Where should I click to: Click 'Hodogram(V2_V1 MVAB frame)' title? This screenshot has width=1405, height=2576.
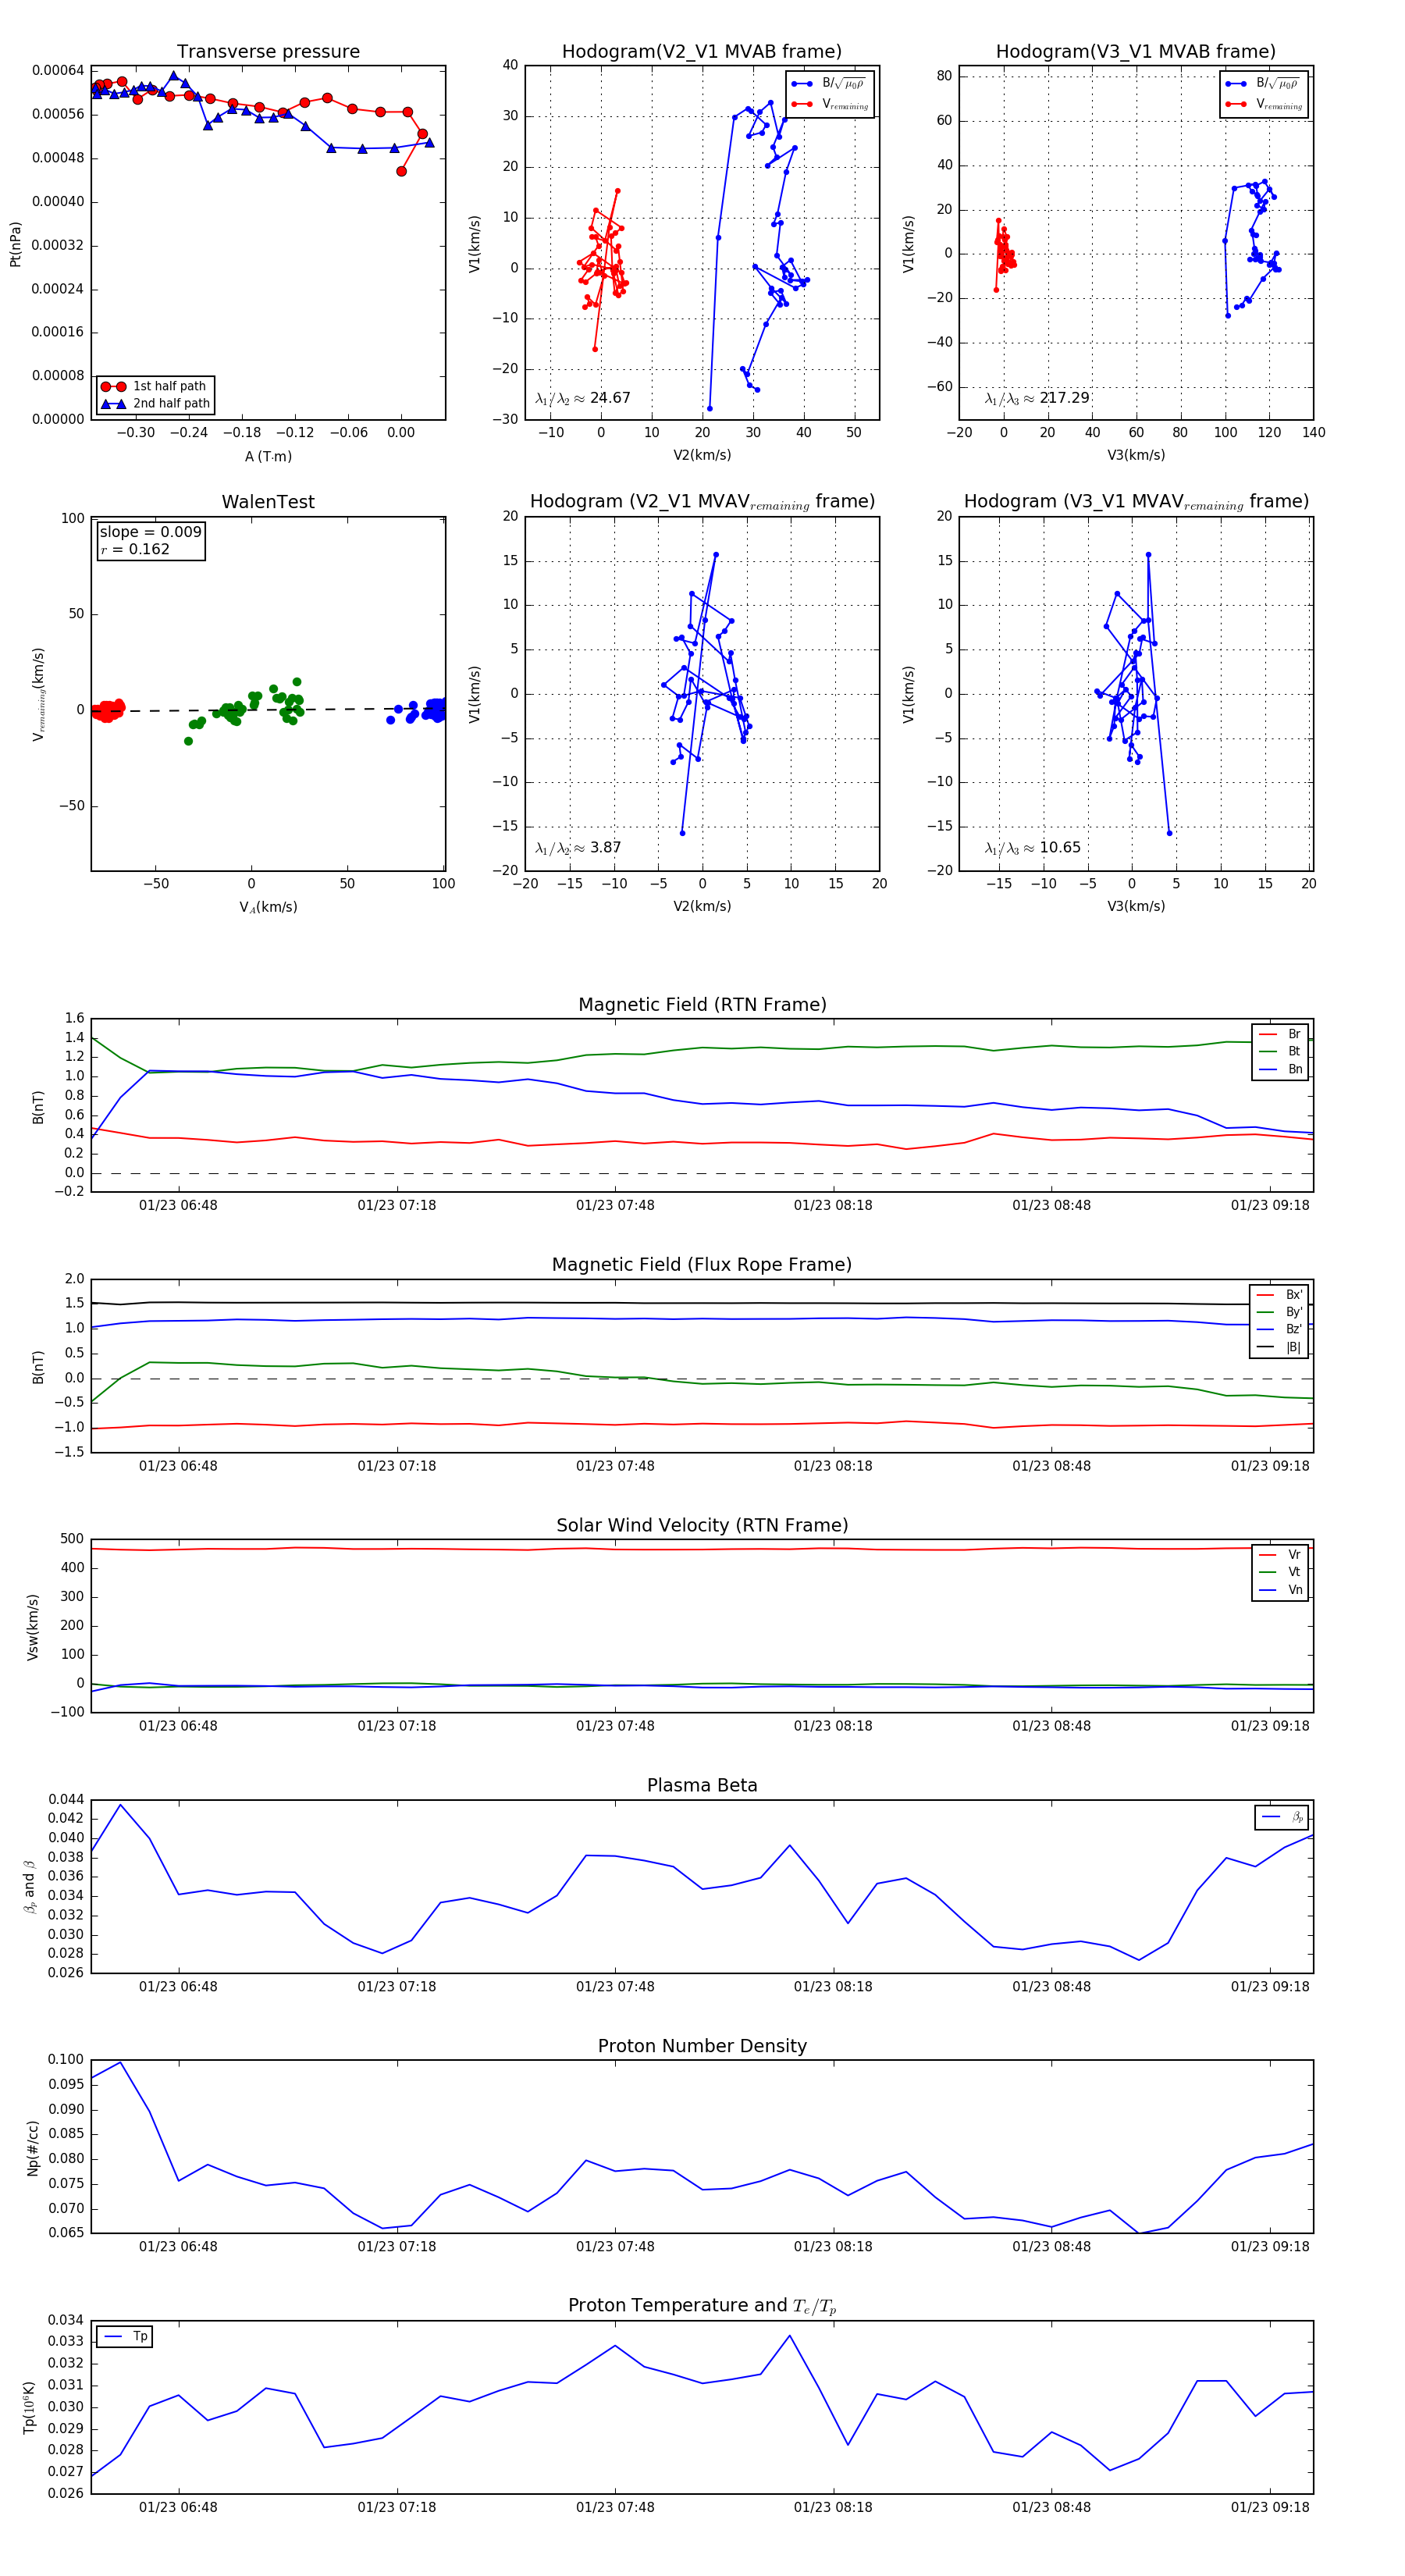tap(702, 52)
